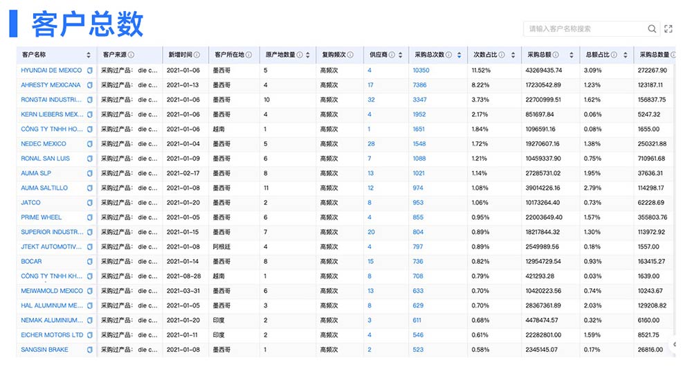Open purchase count 7386 link
Image resolution: width=692 pixels, height=374 pixels.
(420, 84)
